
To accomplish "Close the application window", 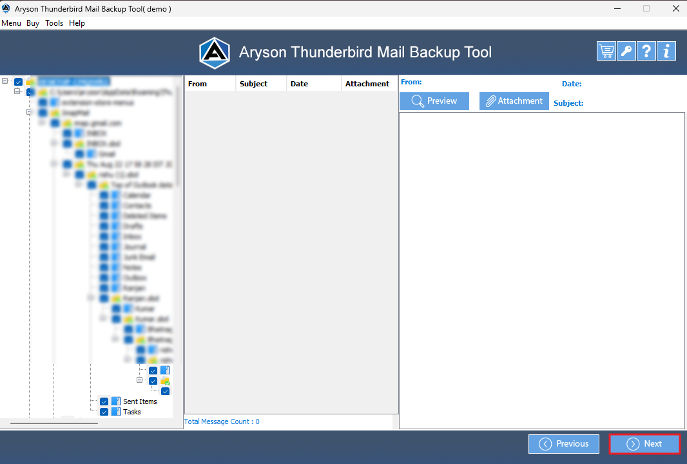I will tap(675, 9).
